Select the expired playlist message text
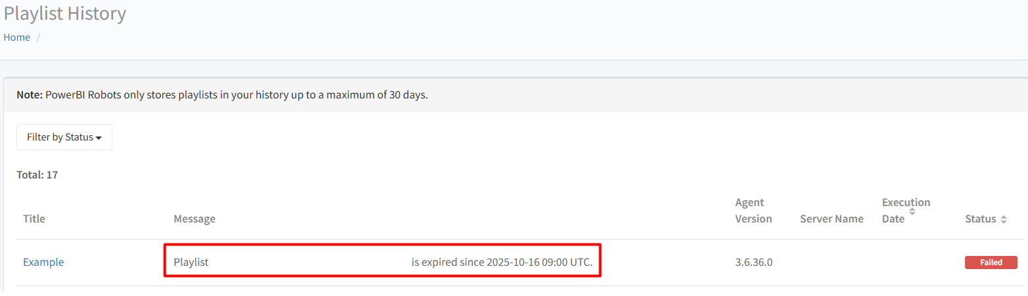The height and width of the screenshot is (296, 1028). pyautogui.click(x=502, y=262)
